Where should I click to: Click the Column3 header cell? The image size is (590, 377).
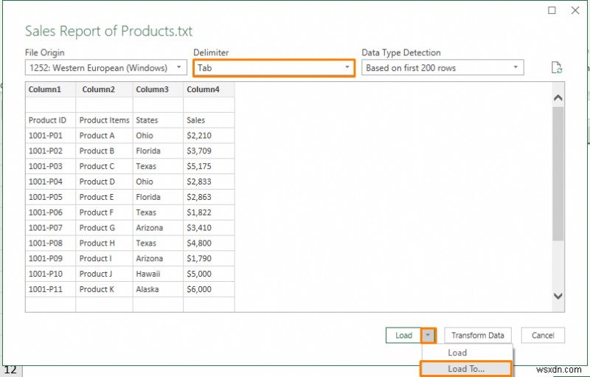coord(158,89)
